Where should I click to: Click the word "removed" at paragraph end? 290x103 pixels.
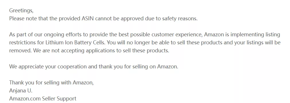point(20,51)
